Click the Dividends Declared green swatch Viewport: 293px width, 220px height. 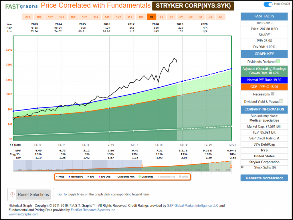pyautogui.click(x=278, y=62)
